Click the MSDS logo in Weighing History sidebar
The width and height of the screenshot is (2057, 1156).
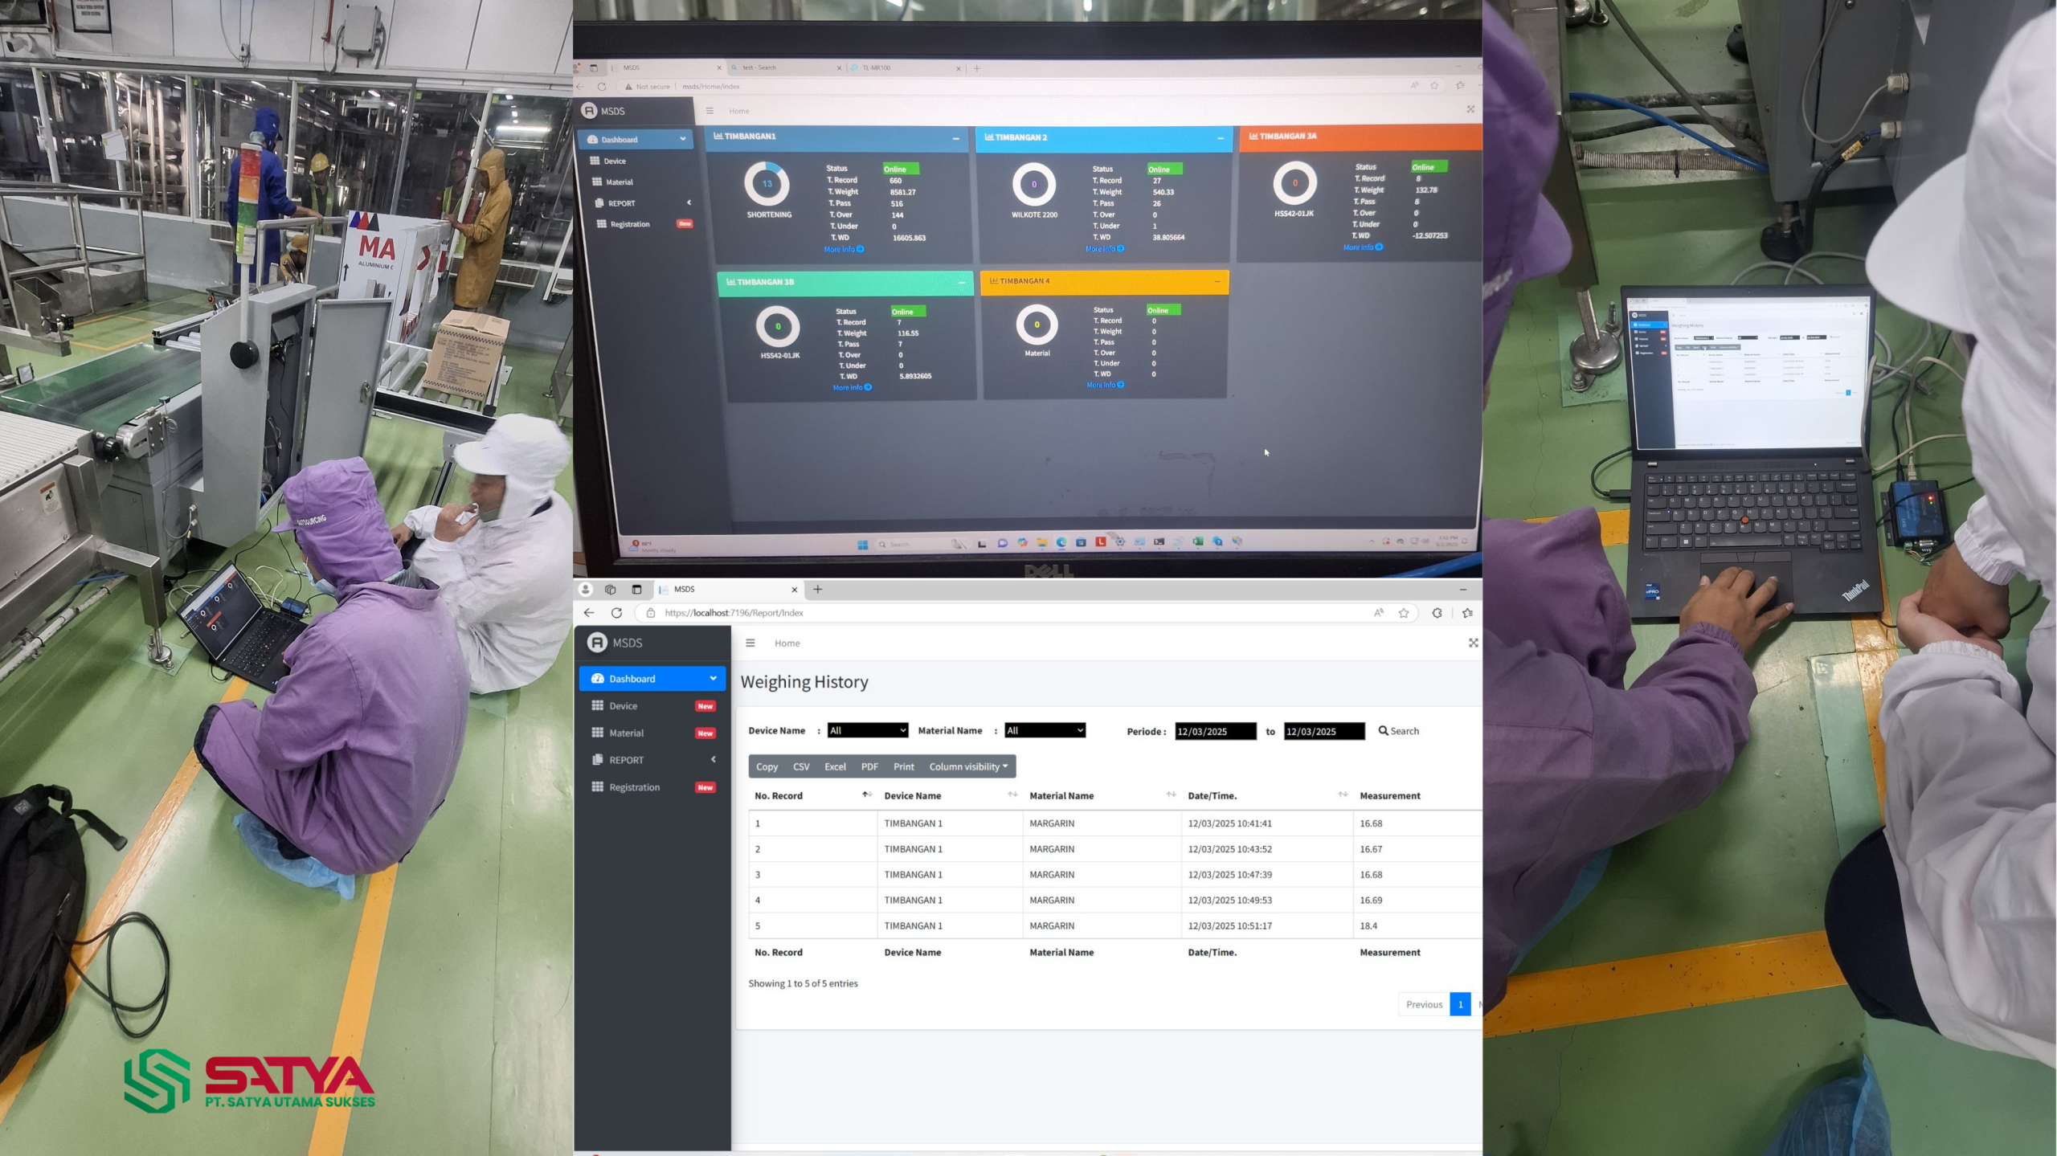597,643
